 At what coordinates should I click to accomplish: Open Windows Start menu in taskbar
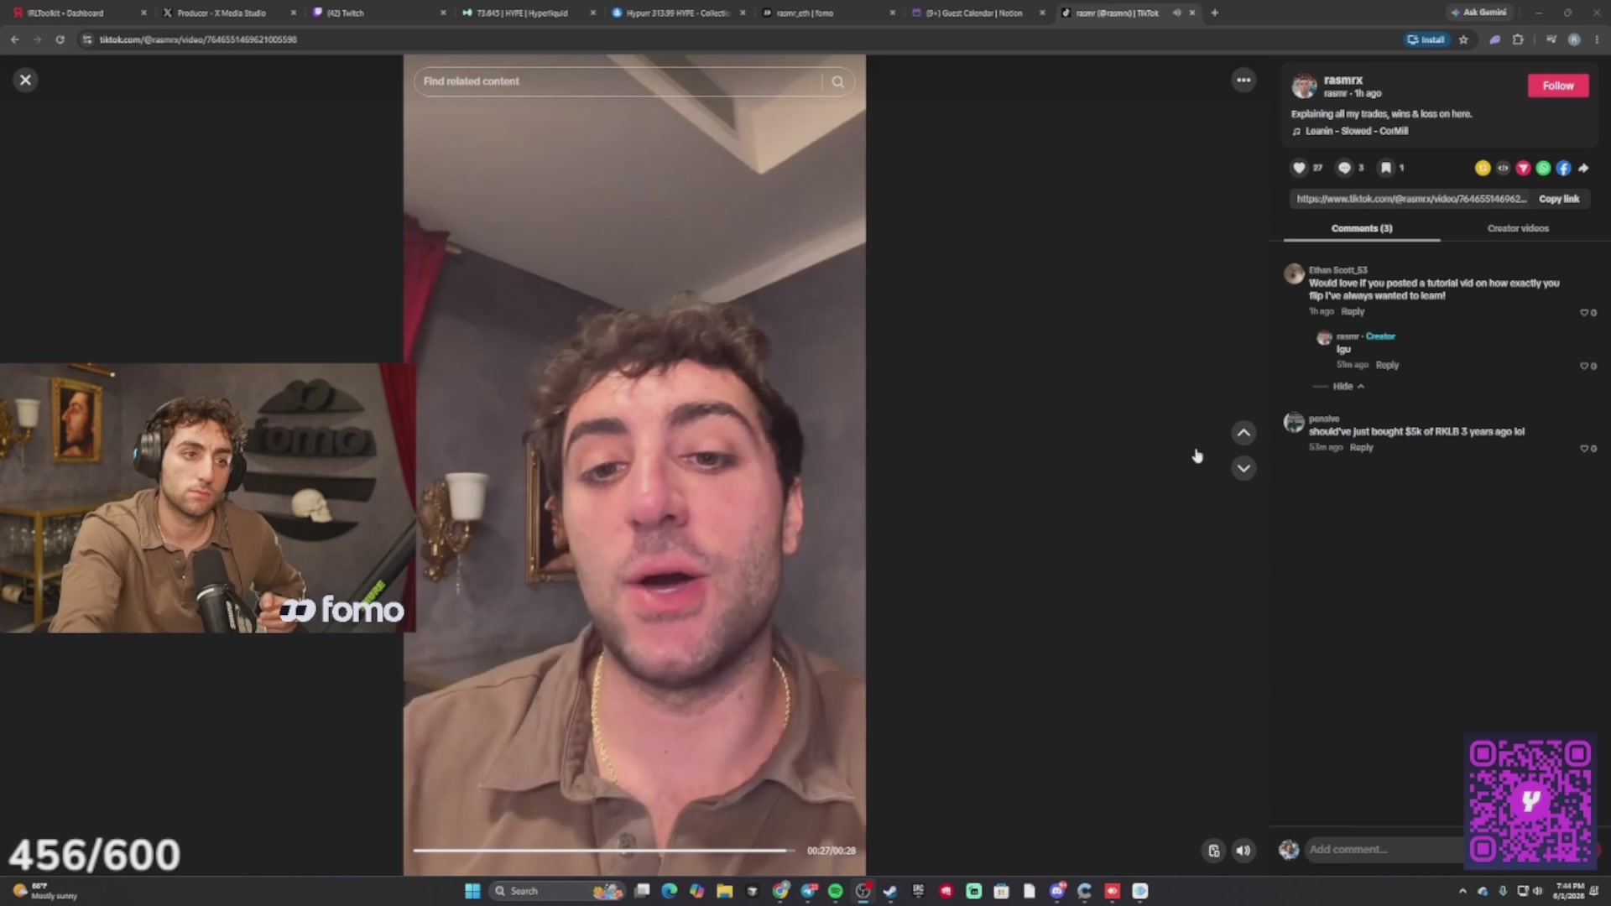[x=472, y=891]
